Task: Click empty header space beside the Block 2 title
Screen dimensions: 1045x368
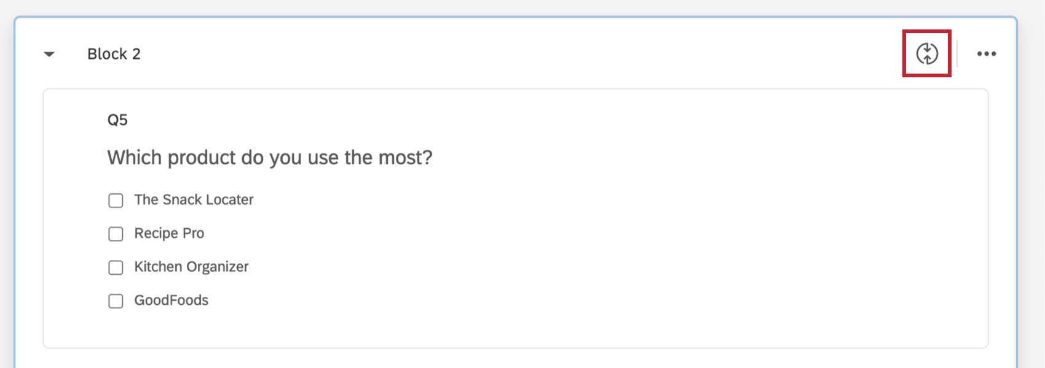Action: click(x=492, y=54)
